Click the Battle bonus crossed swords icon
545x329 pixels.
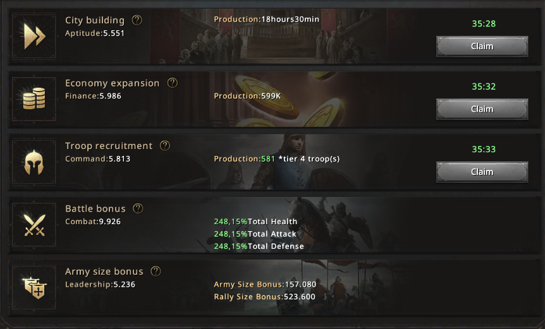[34, 225]
